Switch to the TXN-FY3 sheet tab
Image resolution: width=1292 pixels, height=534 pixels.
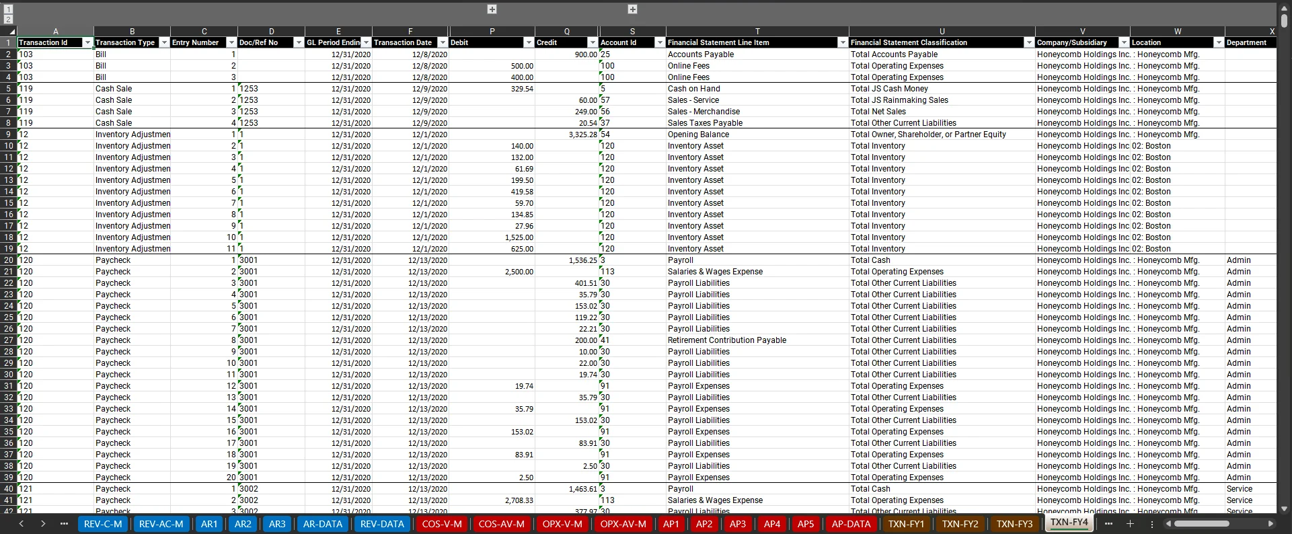tap(1014, 524)
